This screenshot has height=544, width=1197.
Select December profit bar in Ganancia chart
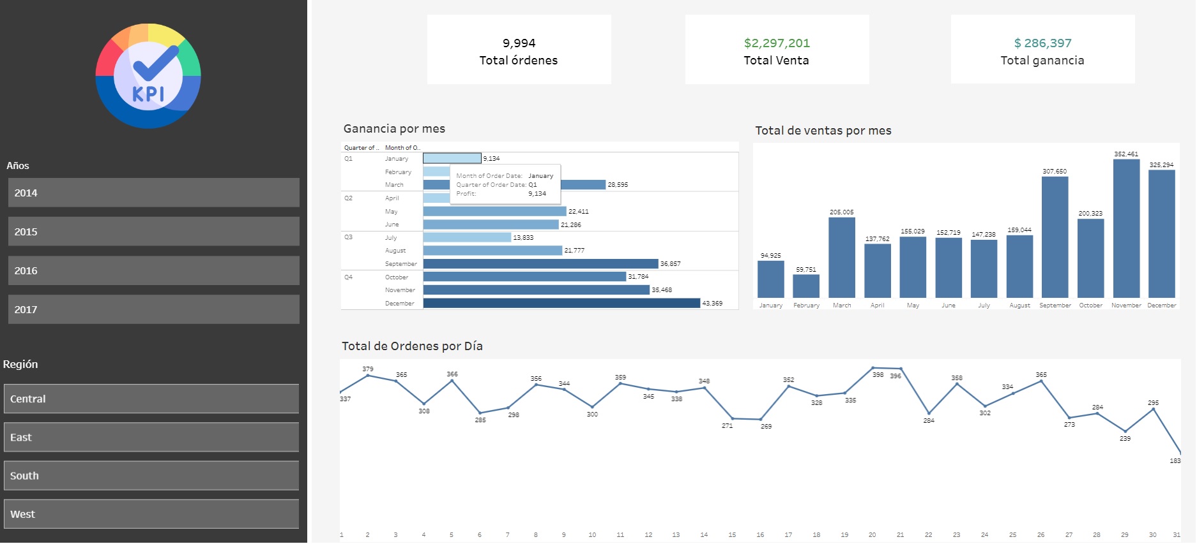coord(561,304)
